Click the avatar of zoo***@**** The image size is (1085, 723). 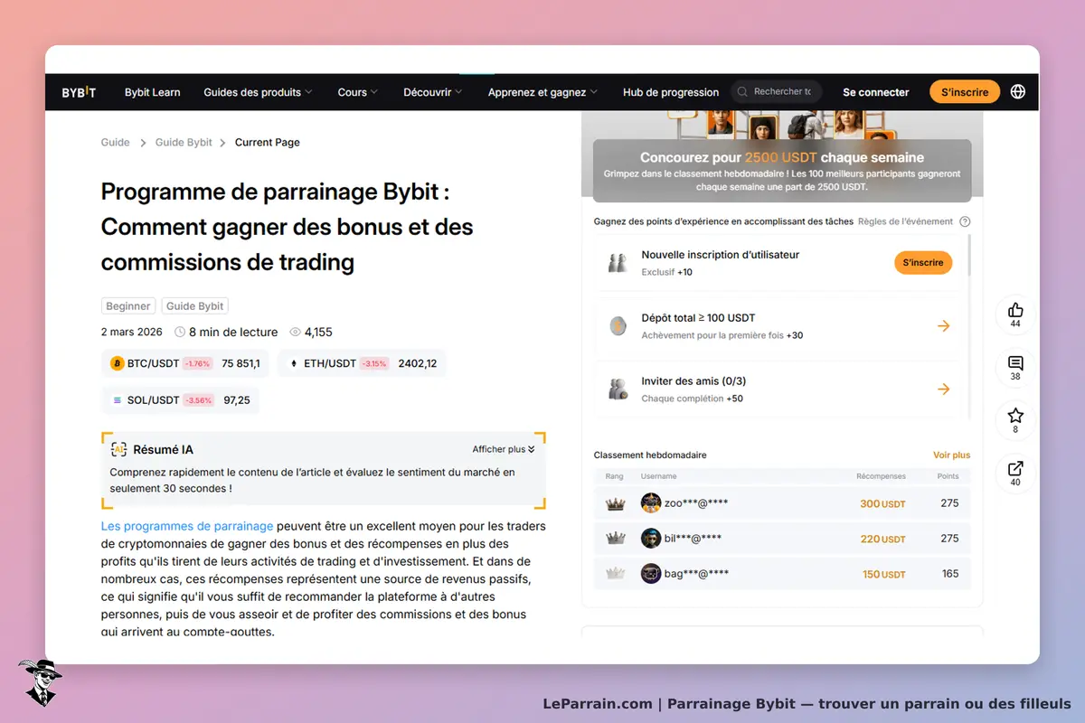pos(651,503)
